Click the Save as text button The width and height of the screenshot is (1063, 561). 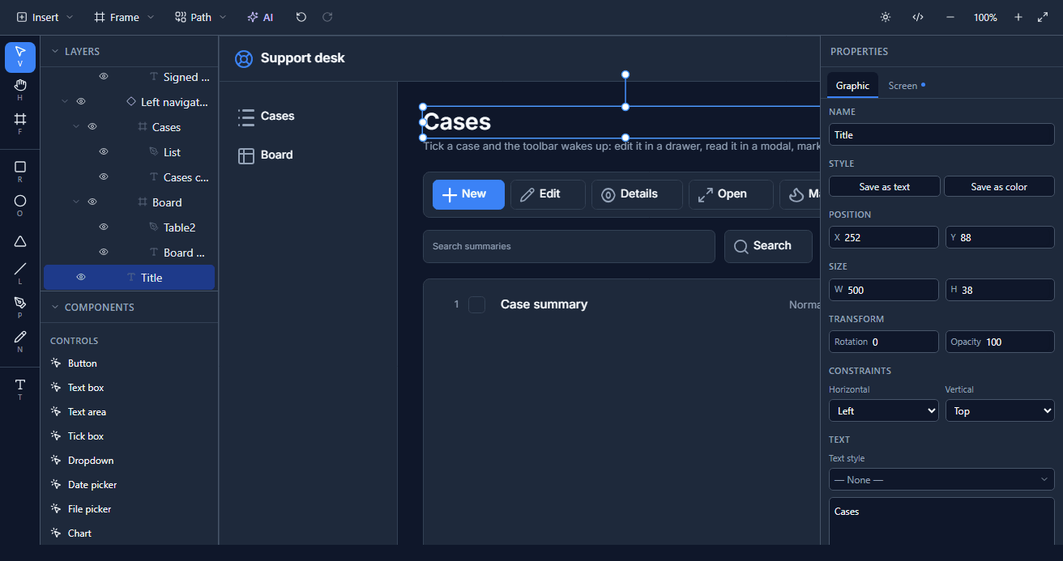click(x=885, y=187)
